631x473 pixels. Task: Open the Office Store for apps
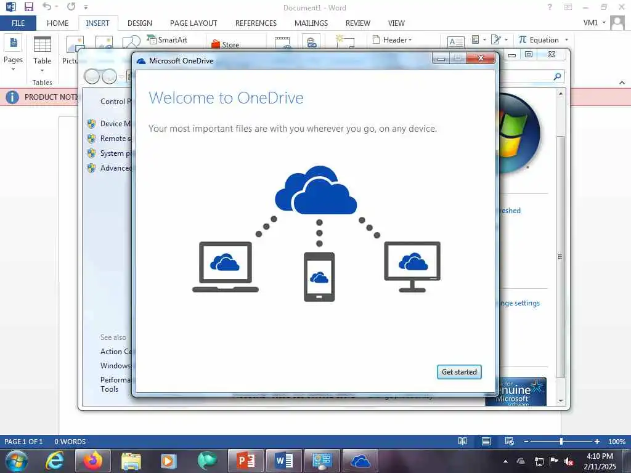226,44
